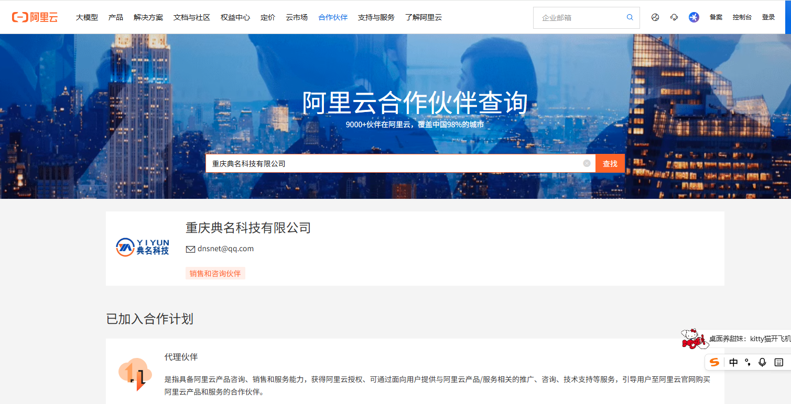Screen dimensions: 791x404
Task: Click the 登录 login link
Action: 768,17
